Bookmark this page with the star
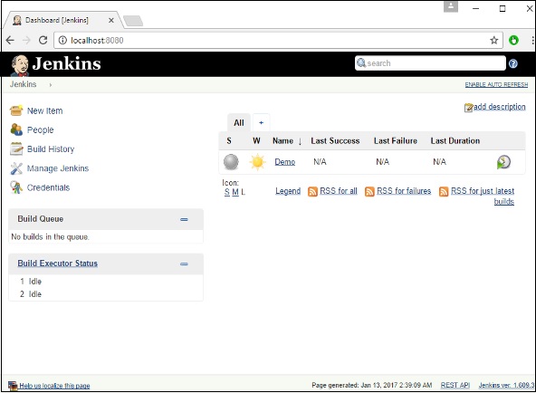The width and height of the screenshot is (536, 393). coord(493,41)
